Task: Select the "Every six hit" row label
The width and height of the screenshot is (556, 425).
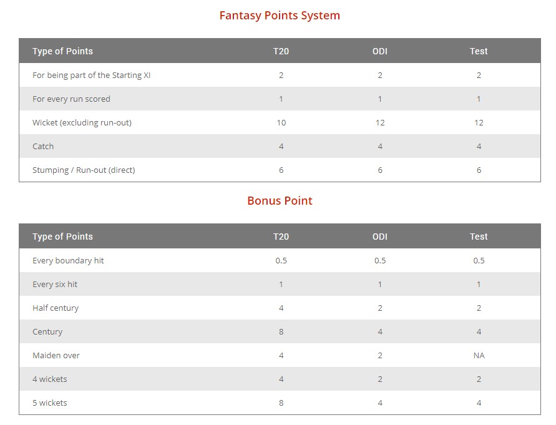Action: tap(55, 285)
